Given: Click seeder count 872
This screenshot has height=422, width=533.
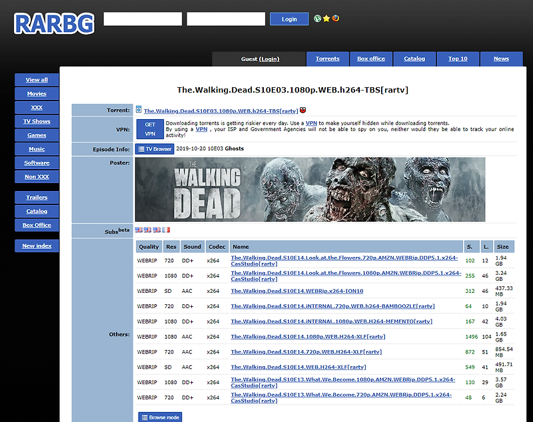Looking at the screenshot, I should pyautogui.click(x=470, y=352).
